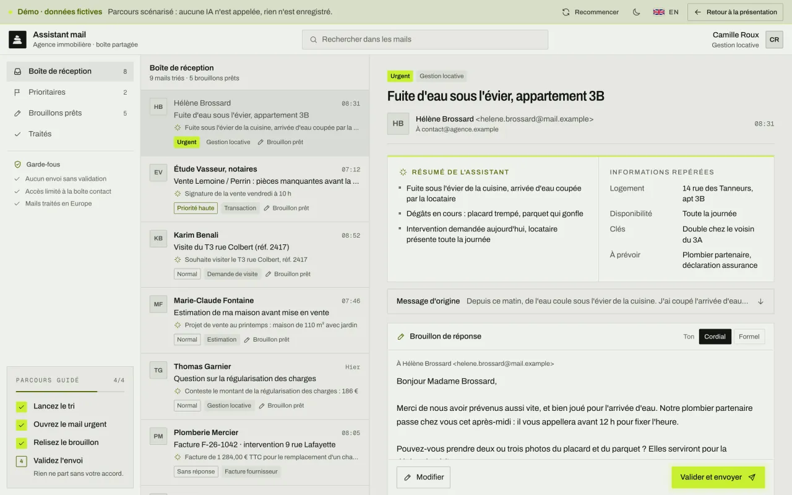The width and height of the screenshot is (792, 495).
Task: Go to the Traités folder
Action: click(x=70, y=134)
